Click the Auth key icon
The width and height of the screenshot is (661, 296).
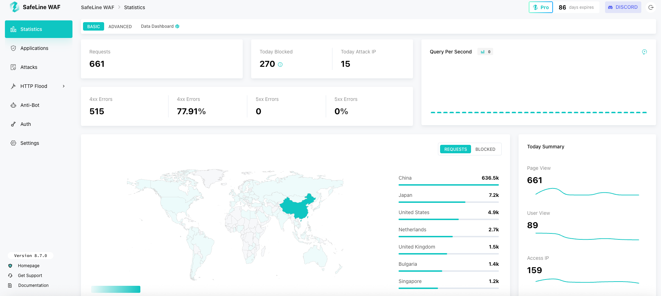pos(13,124)
